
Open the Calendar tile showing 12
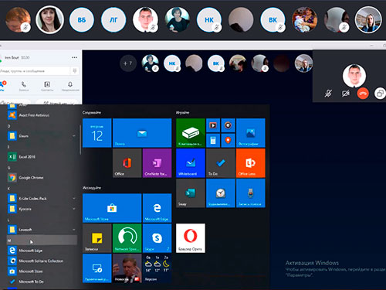[97, 133]
